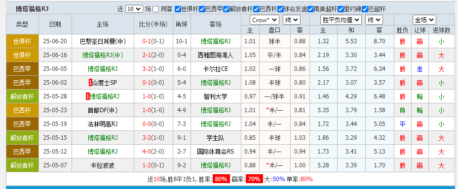Click the 西雅图海湾人 team link
The height and width of the screenshot is (189, 458).
click(216, 55)
